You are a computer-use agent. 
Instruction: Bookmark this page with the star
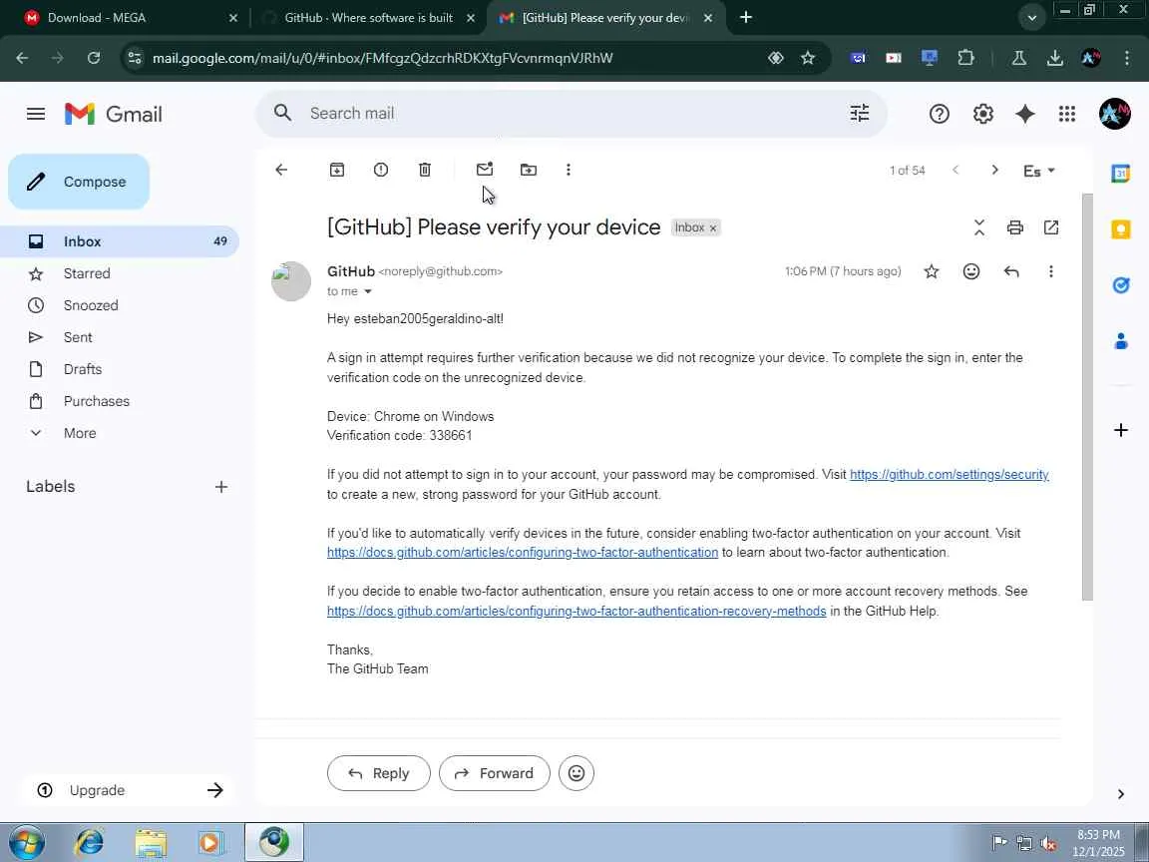808,58
